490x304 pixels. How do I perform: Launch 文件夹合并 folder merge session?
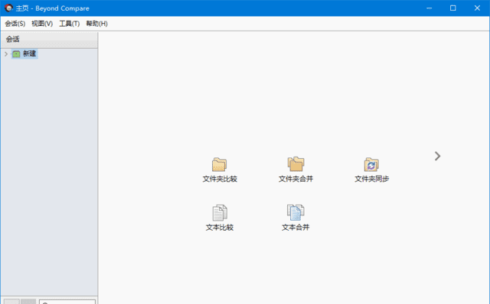[x=296, y=164]
